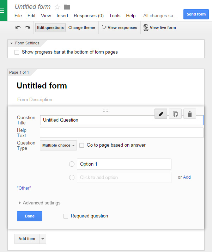Viewport: 212px width, 252px height.
Task: Delete the question with trash icon
Action: (190, 114)
